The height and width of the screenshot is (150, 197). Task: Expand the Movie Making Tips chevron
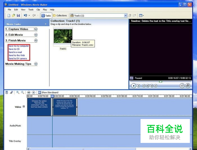(x=36, y=64)
